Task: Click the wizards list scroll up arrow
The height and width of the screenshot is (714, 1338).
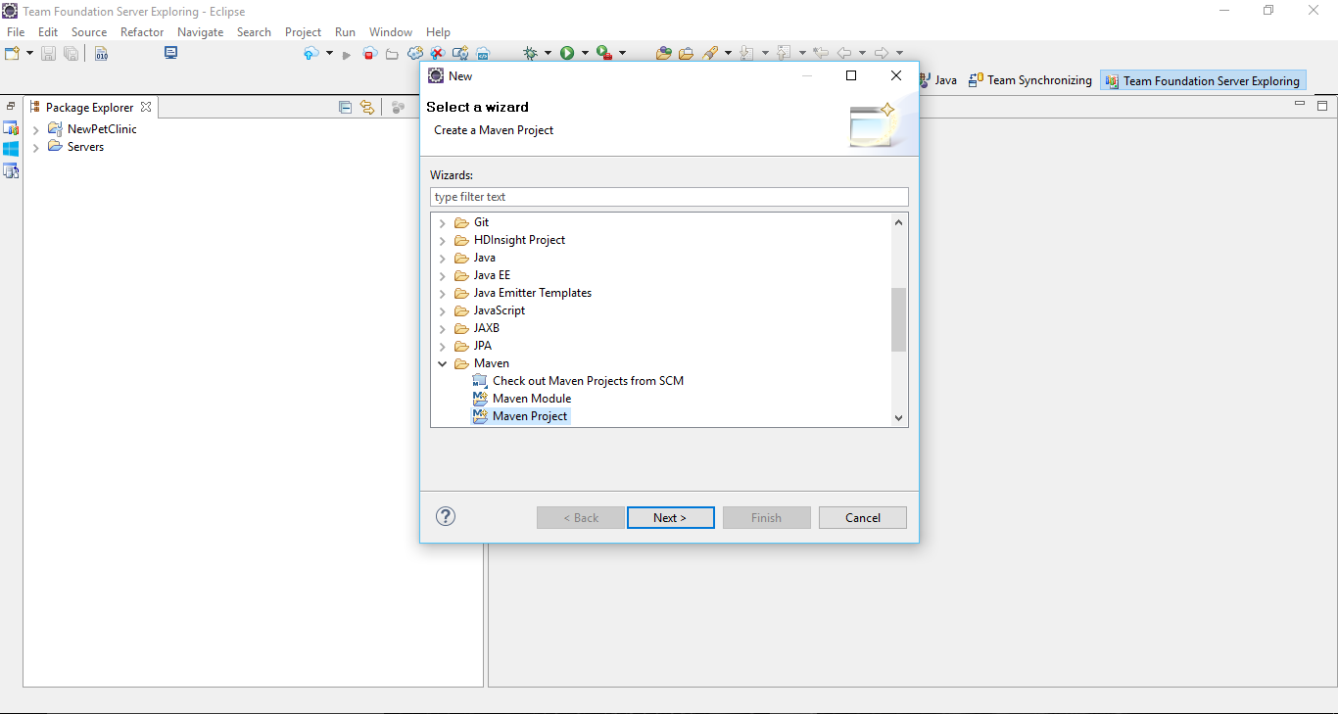Action: click(899, 222)
